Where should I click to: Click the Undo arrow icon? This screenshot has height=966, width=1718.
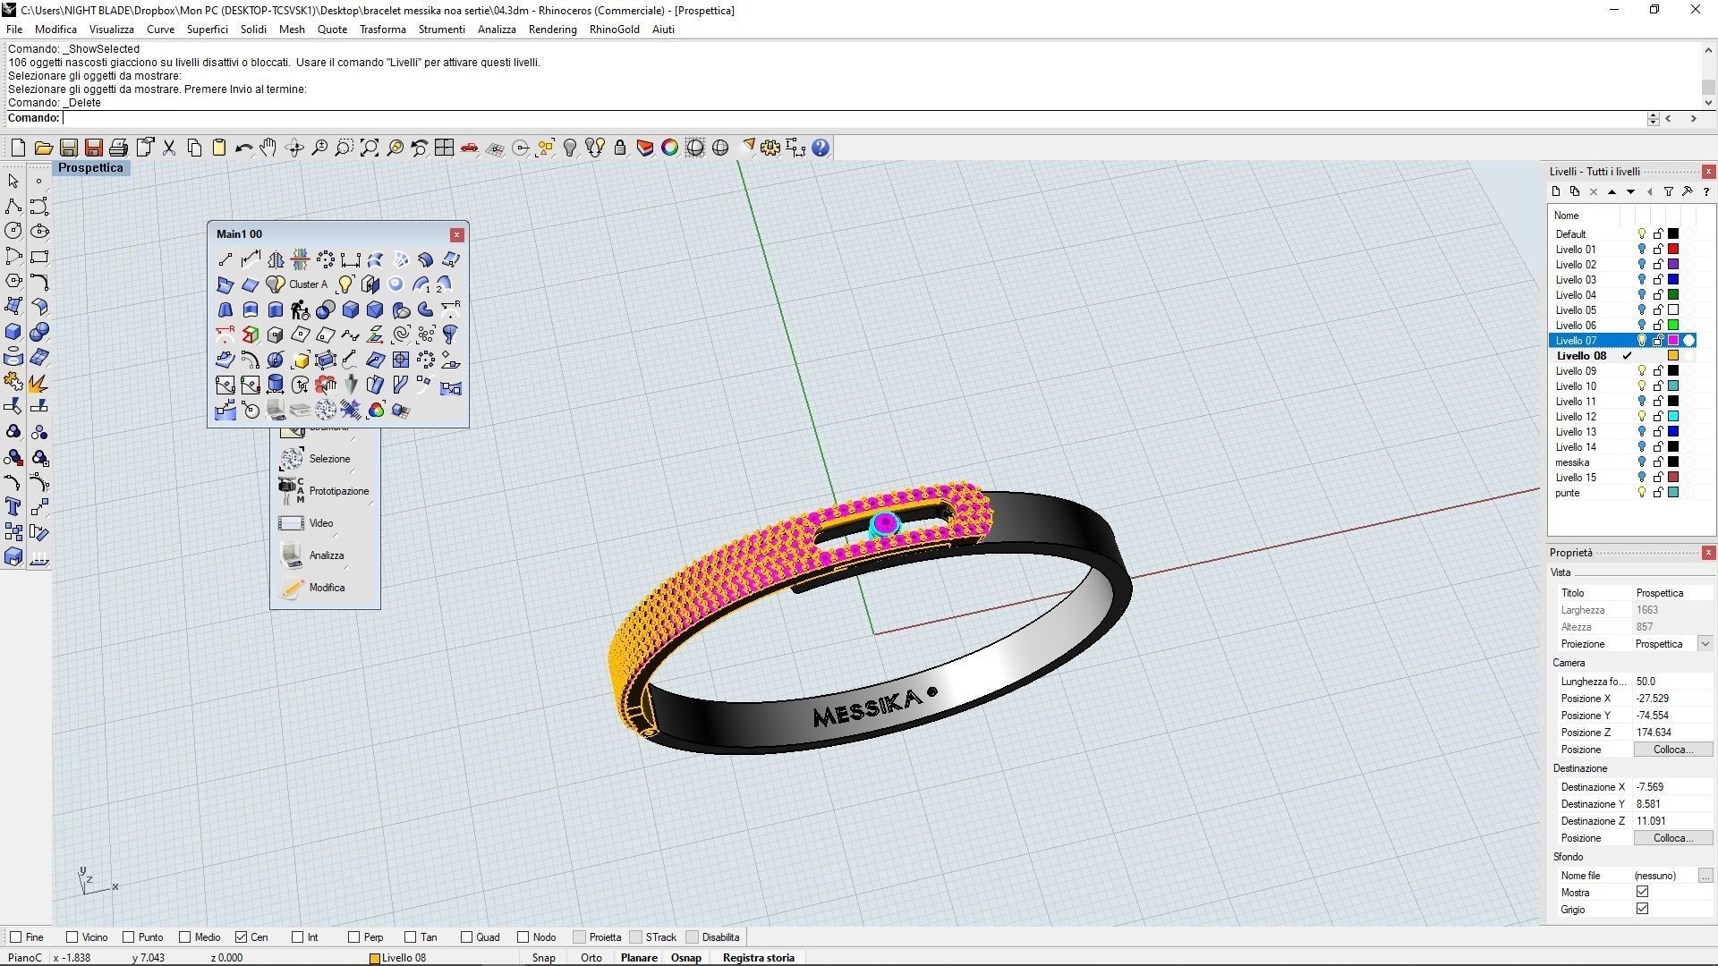(x=243, y=148)
